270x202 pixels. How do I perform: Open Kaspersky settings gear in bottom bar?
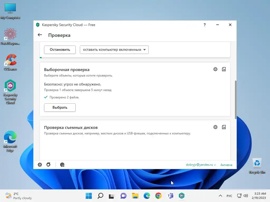(40, 165)
